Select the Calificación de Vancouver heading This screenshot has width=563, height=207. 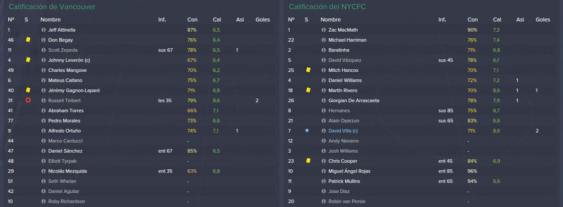[52, 7]
